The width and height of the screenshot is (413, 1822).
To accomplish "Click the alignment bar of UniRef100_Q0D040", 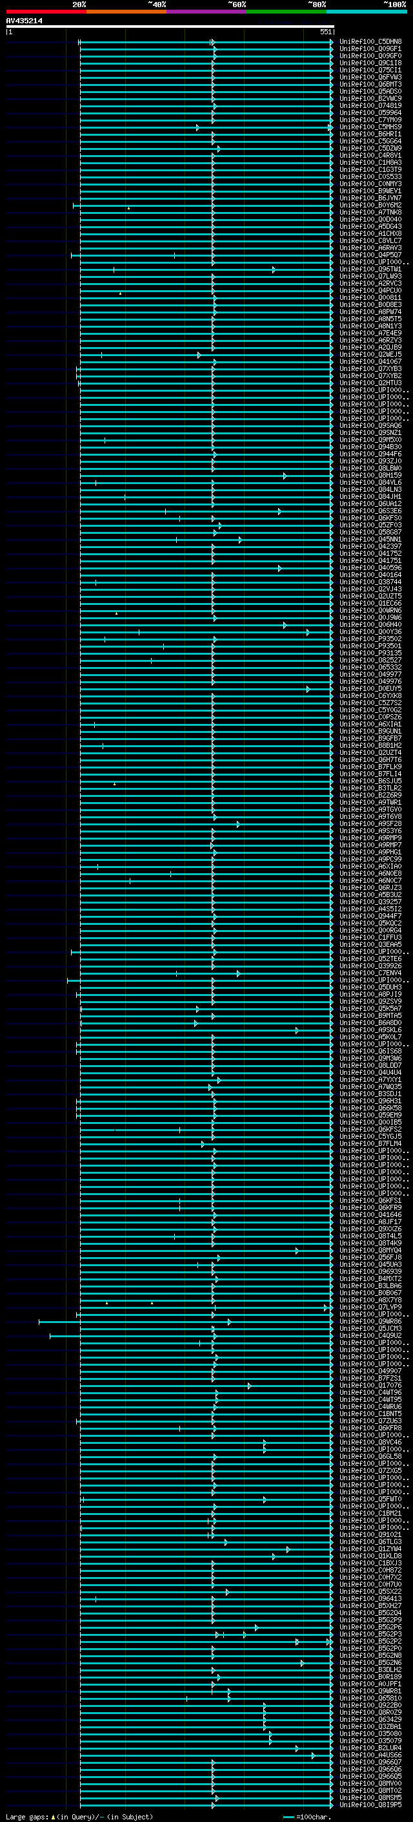I will point(206,219).
